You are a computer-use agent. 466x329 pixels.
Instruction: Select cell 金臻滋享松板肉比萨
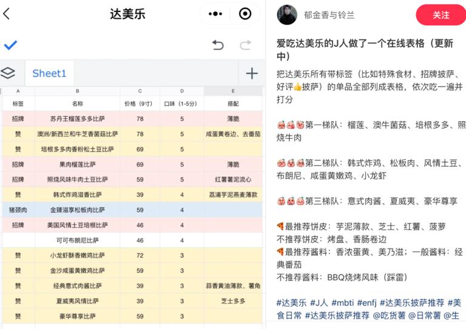click(78, 210)
